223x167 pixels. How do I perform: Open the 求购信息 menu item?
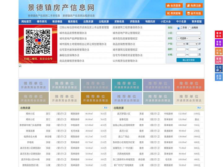pos(119,22)
